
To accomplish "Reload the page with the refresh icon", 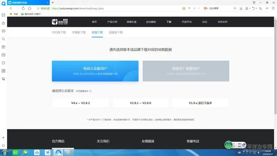I will tap(23, 8).
